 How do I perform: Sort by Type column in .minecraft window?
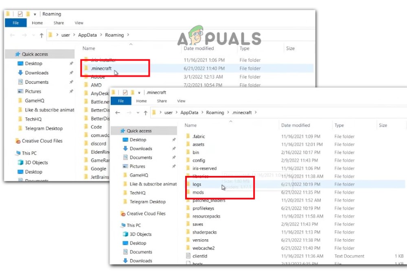(339, 126)
